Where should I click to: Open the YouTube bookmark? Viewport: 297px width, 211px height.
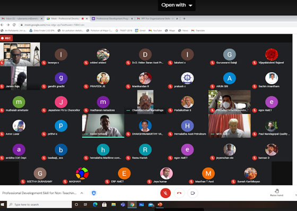point(155,31)
